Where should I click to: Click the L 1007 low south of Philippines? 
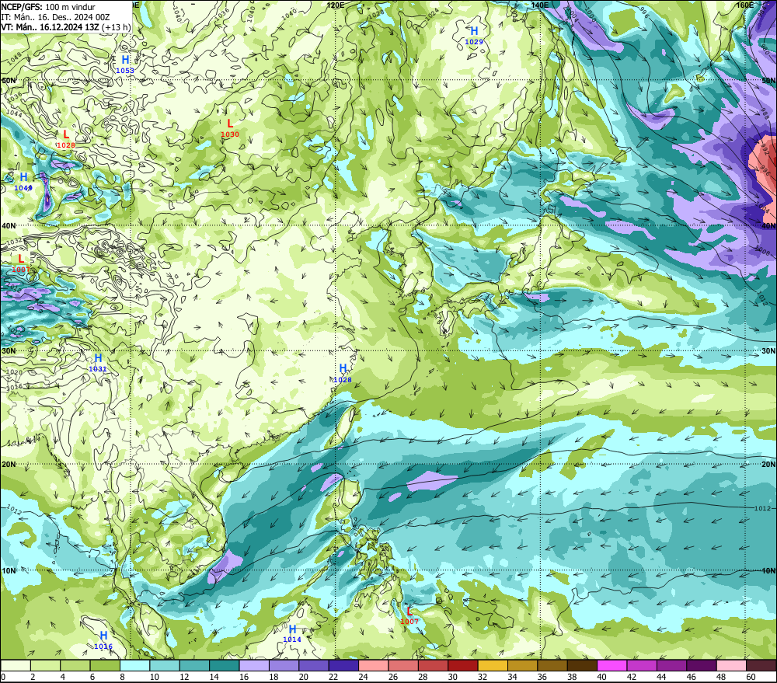(x=409, y=615)
